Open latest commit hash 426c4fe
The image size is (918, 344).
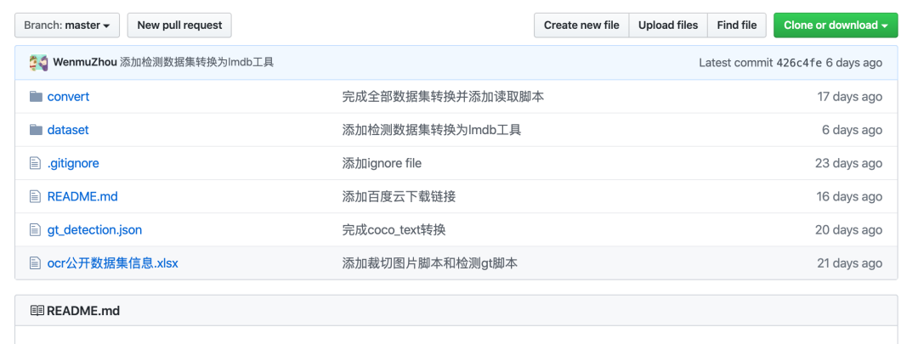pos(798,63)
